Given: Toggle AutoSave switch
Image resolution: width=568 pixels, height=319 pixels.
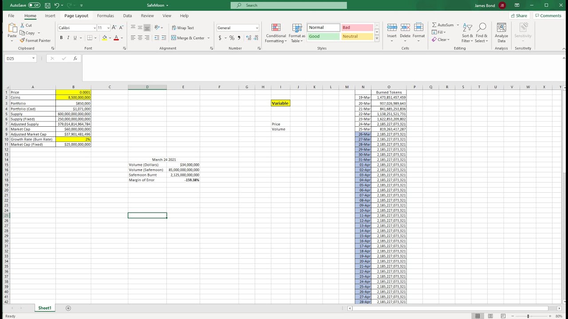Looking at the screenshot, I should (34, 5).
